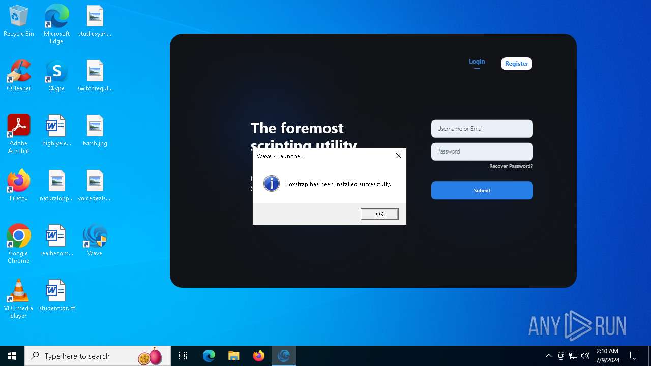651x366 pixels.
Task: Switch to the Register tab
Action: pos(517,64)
